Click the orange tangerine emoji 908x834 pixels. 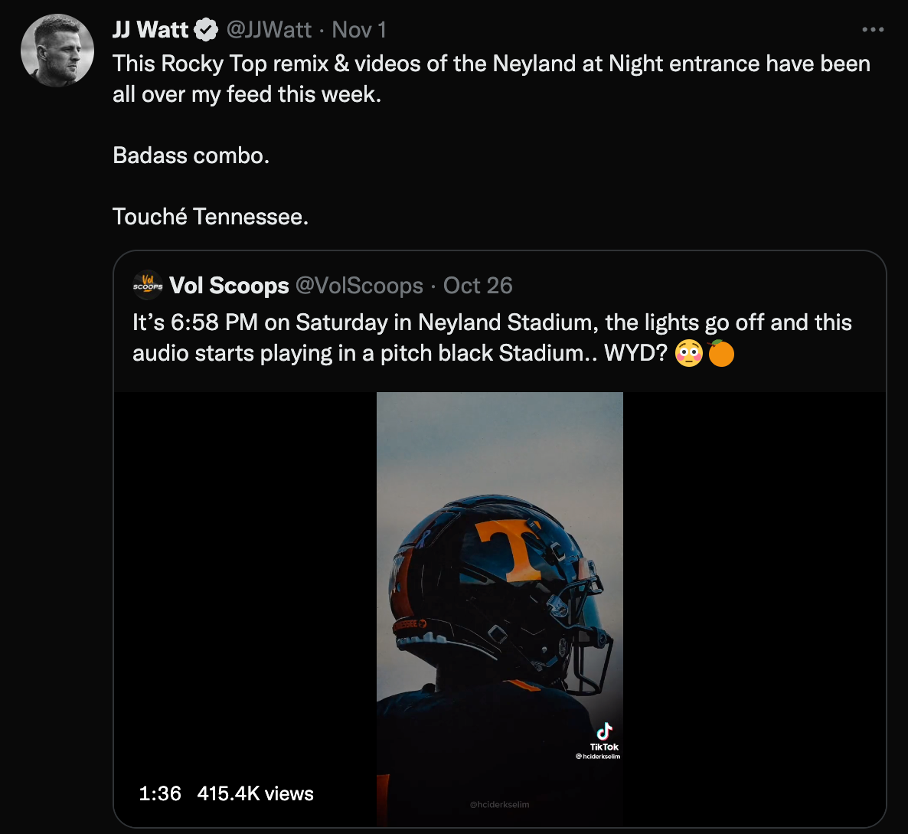tap(721, 353)
